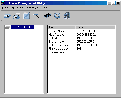Click the device icon beside USR7500-EB6C02

[x=7, y=27]
